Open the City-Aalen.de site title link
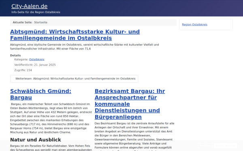 coord(30,6)
